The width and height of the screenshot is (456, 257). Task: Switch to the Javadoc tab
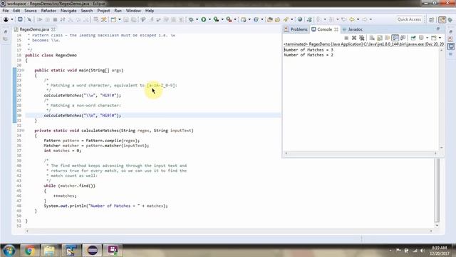353,29
